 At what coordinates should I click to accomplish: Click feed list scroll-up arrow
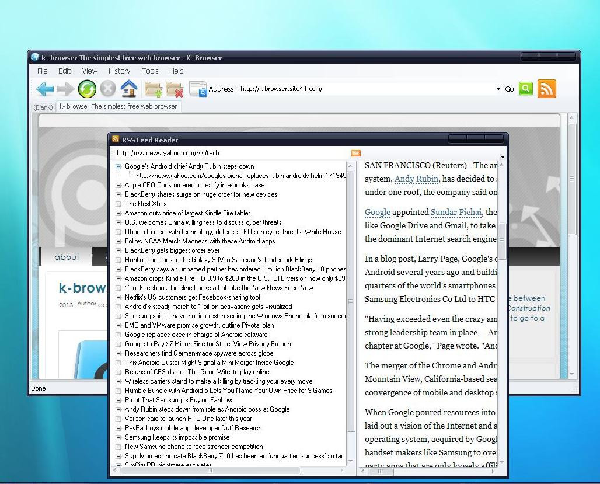(350, 166)
